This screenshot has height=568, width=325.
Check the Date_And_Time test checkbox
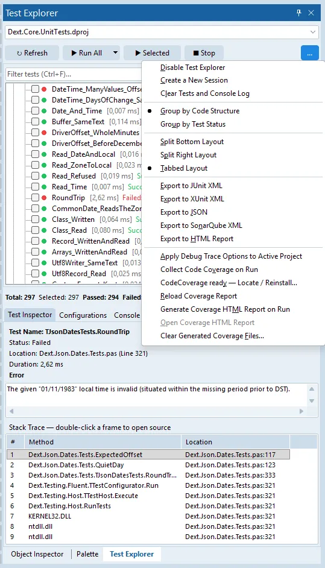point(35,111)
